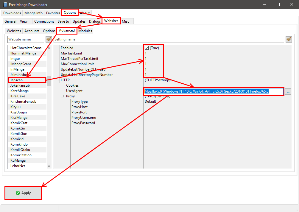Click the Free Manga Downloader title bar icon
The height and width of the screenshot is (212, 299).
tap(5, 4)
